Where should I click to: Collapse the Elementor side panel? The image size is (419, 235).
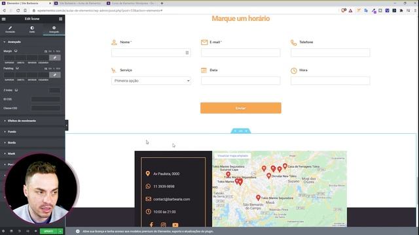pos(67,125)
